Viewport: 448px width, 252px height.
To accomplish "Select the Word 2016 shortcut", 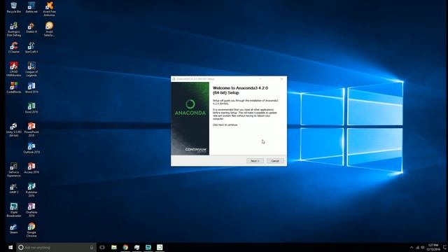I will (31, 87).
